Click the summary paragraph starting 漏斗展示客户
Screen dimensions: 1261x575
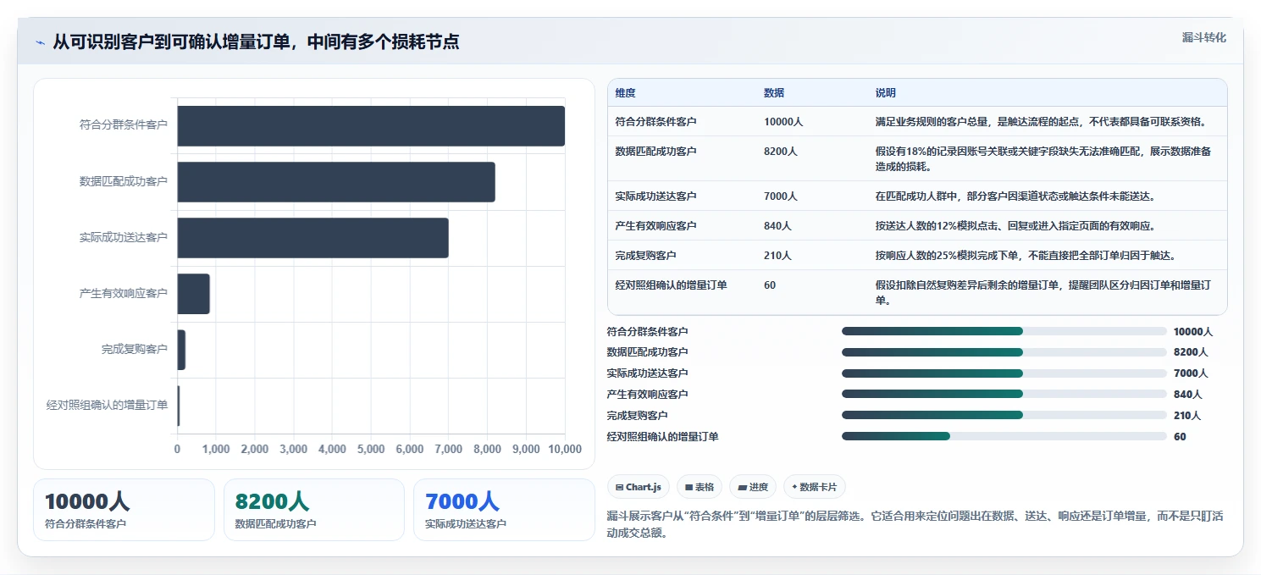point(915,525)
